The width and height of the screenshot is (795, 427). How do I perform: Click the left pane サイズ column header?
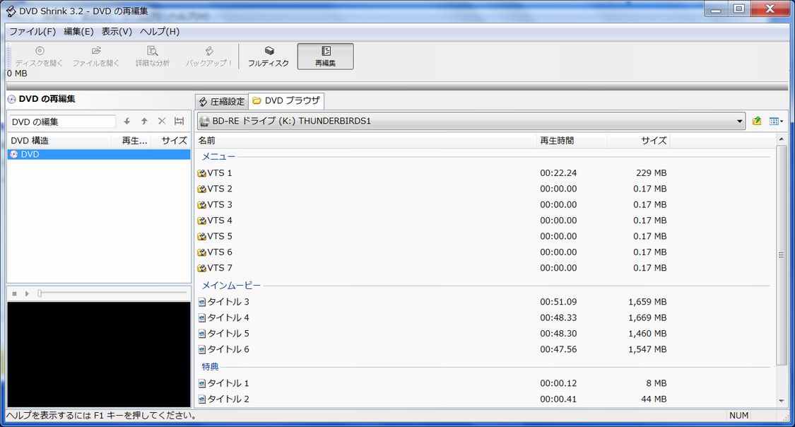171,141
